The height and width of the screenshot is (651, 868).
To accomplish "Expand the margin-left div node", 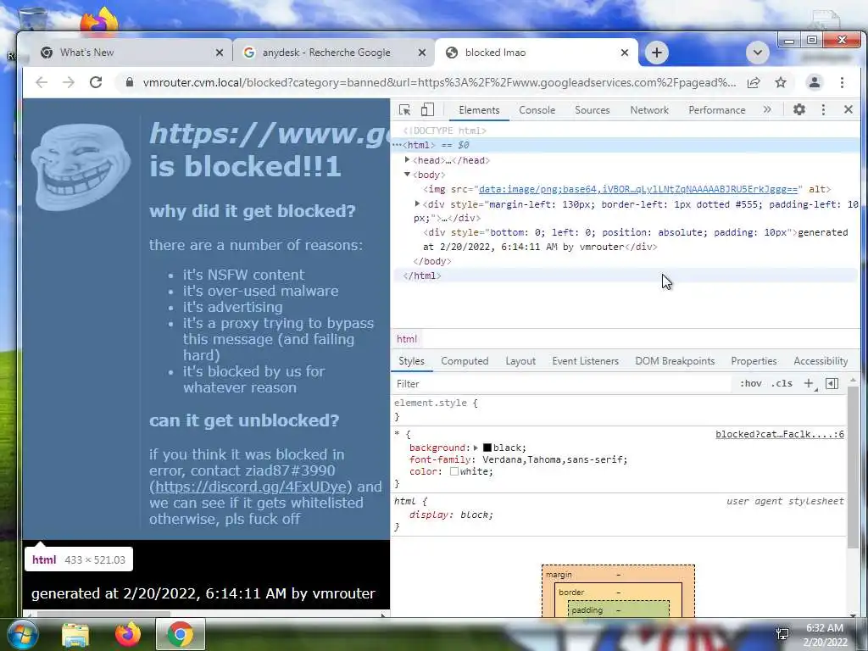I will point(417,204).
